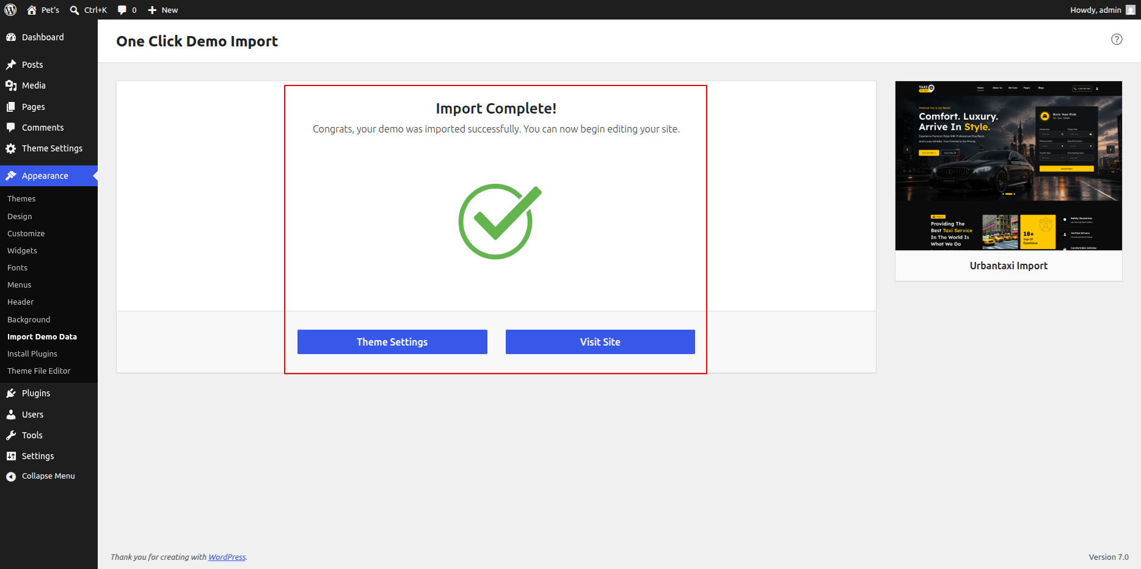Open the Theme File Editor submenu item
The width and height of the screenshot is (1141, 569).
[x=39, y=371]
